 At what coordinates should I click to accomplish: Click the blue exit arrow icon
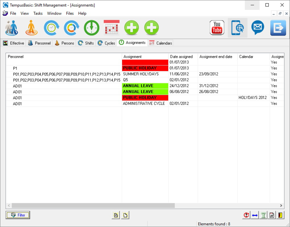coord(278,28)
